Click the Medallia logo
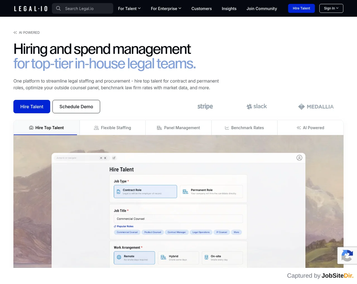Screen dimensions: 357x284 [316, 107]
